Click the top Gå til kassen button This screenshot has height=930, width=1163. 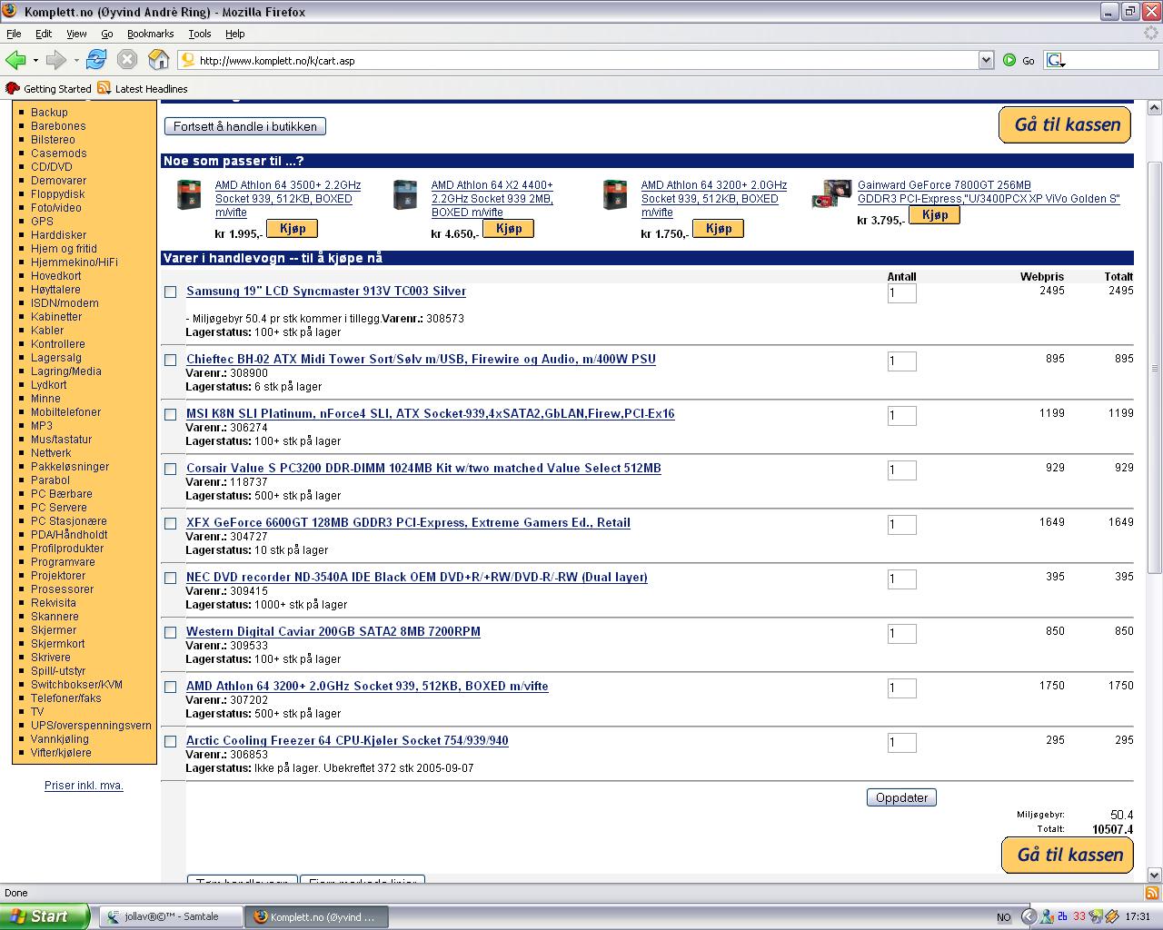(x=1065, y=124)
